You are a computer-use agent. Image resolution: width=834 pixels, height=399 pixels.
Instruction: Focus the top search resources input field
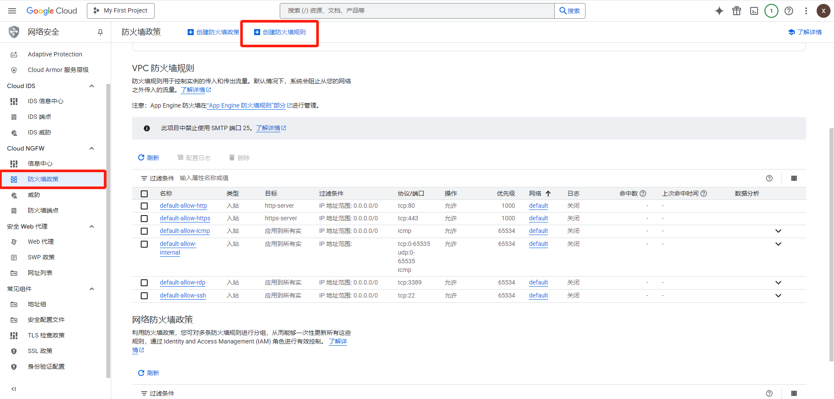point(417,11)
